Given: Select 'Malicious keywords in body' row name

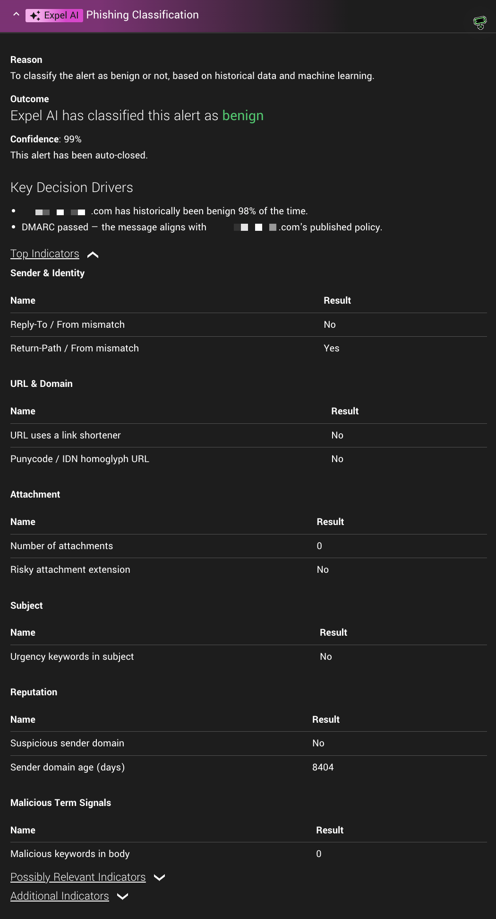Looking at the screenshot, I should coord(70,854).
